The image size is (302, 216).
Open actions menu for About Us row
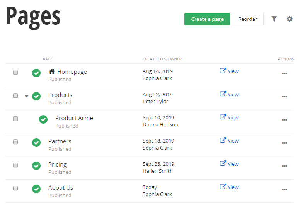click(284, 189)
